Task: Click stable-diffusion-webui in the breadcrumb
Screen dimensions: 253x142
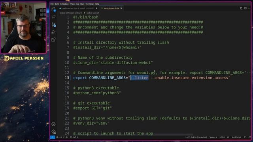Action: pos(70,13)
